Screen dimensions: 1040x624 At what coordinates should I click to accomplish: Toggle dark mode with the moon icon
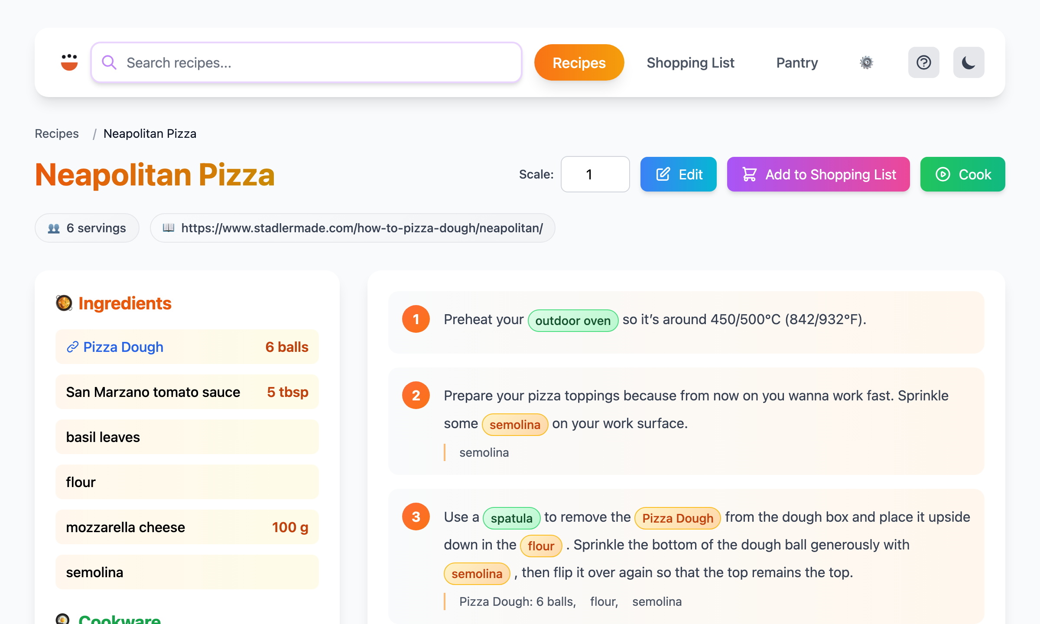(x=968, y=62)
